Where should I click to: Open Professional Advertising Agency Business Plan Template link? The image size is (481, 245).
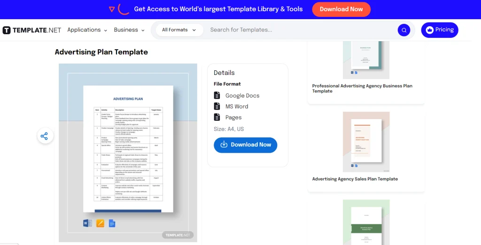tap(362, 89)
